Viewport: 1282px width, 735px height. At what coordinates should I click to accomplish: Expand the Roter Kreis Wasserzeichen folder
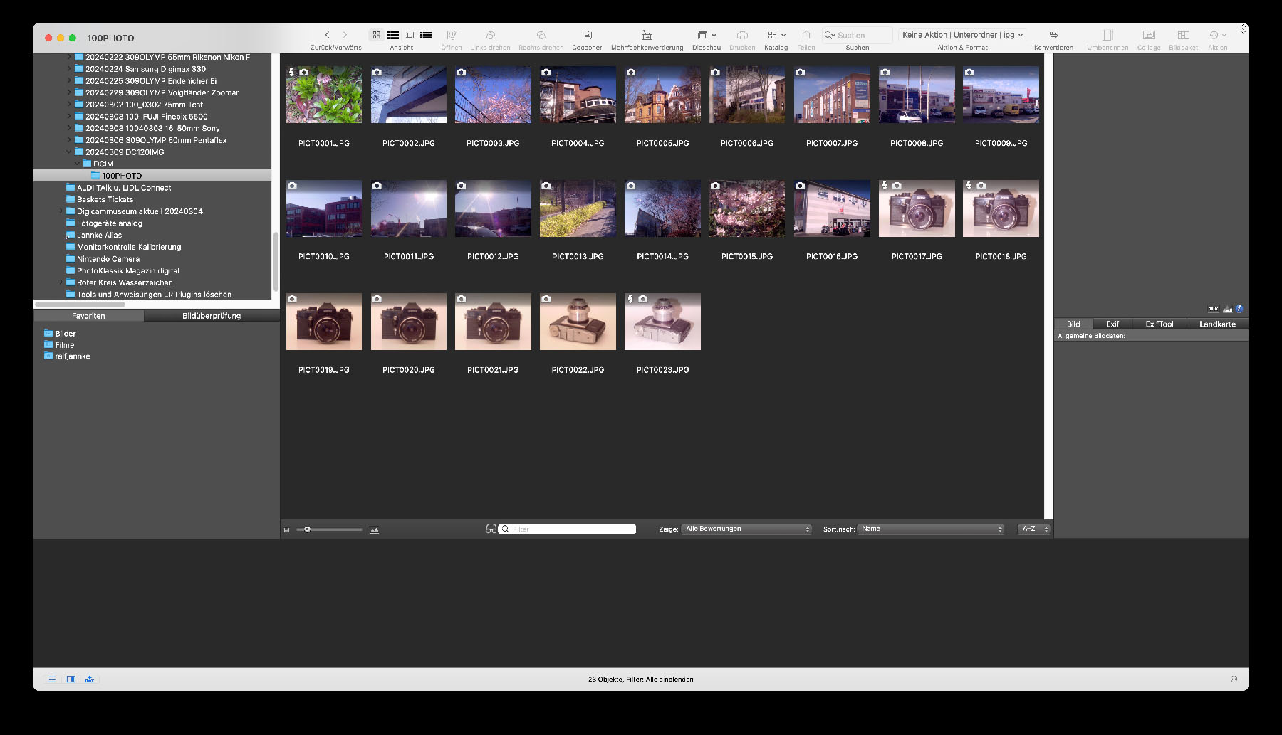coord(61,282)
